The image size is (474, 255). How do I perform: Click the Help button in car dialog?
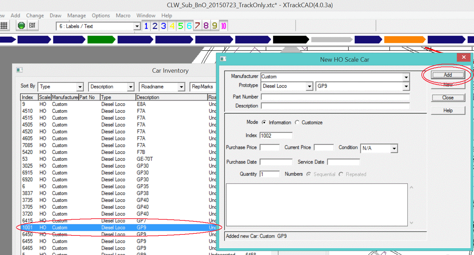448,110
